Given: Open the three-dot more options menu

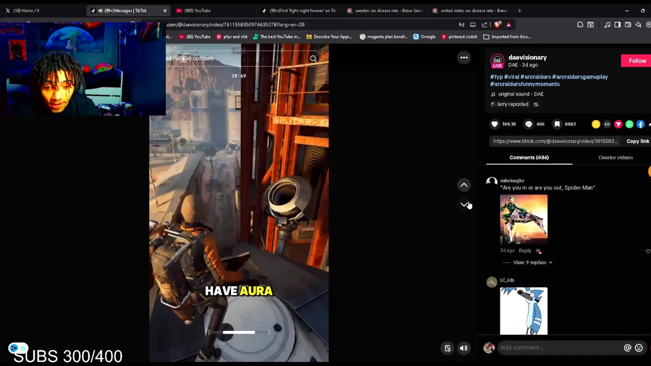Looking at the screenshot, I should click(x=464, y=57).
